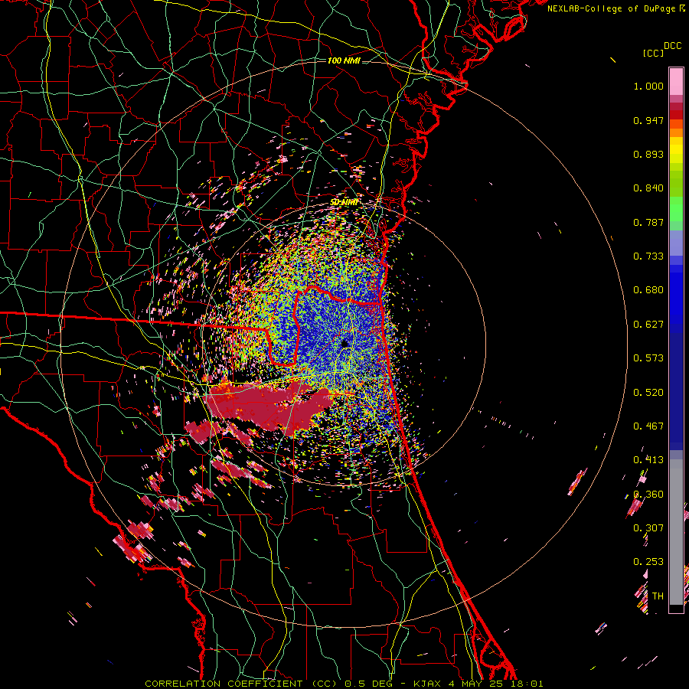689x689 pixels.
Task: Click the large crimson echo southwest of radar
Action: tap(268, 405)
